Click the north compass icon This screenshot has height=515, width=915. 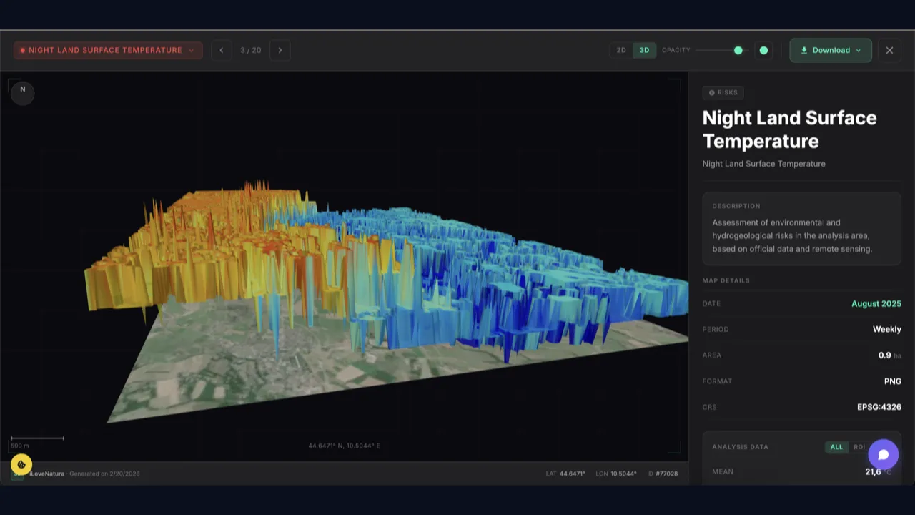click(22, 91)
